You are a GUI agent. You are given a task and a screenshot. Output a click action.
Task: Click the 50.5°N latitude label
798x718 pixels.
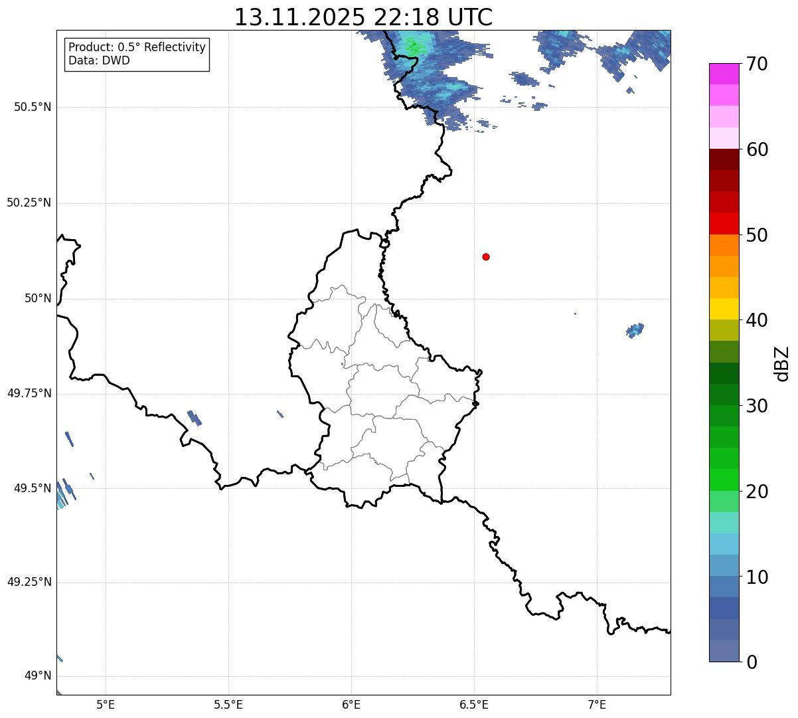point(33,107)
